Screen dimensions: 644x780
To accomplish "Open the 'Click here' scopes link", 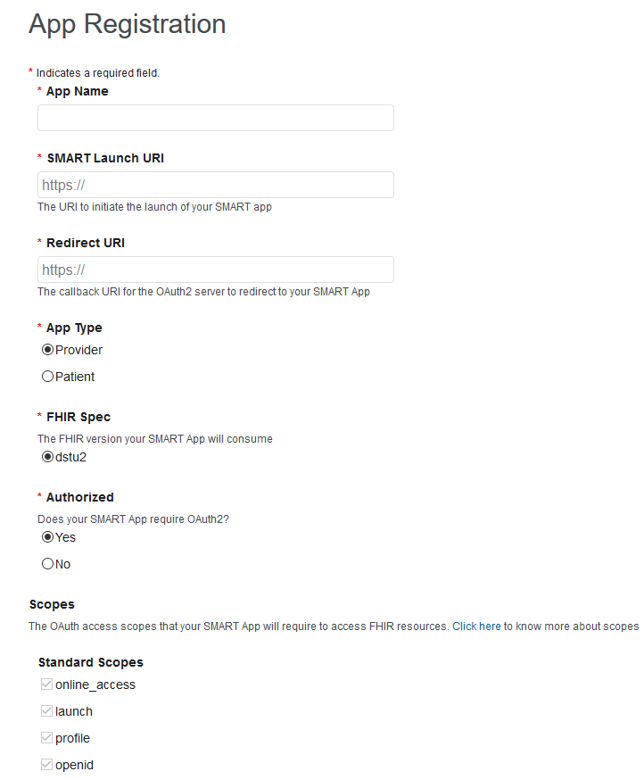I will (x=476, y=626).
